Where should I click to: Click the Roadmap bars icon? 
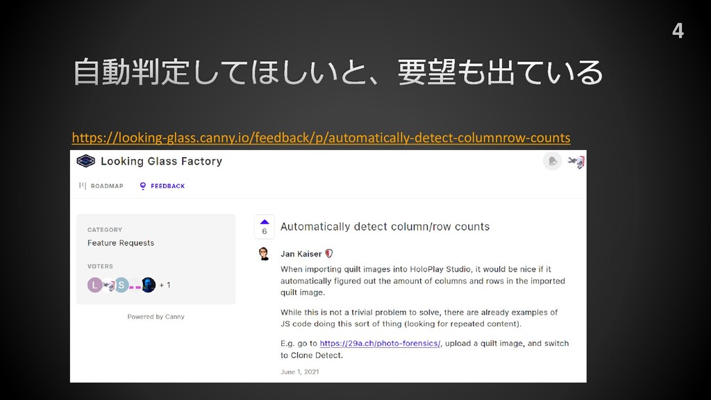[x=83, y=185]
